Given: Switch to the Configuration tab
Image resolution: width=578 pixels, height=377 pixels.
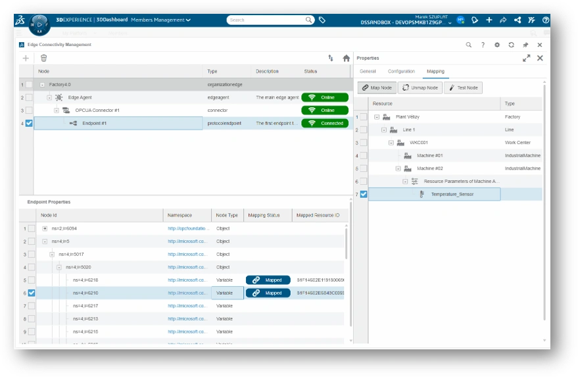Looking at the screenshot, I should coord(401,71).
